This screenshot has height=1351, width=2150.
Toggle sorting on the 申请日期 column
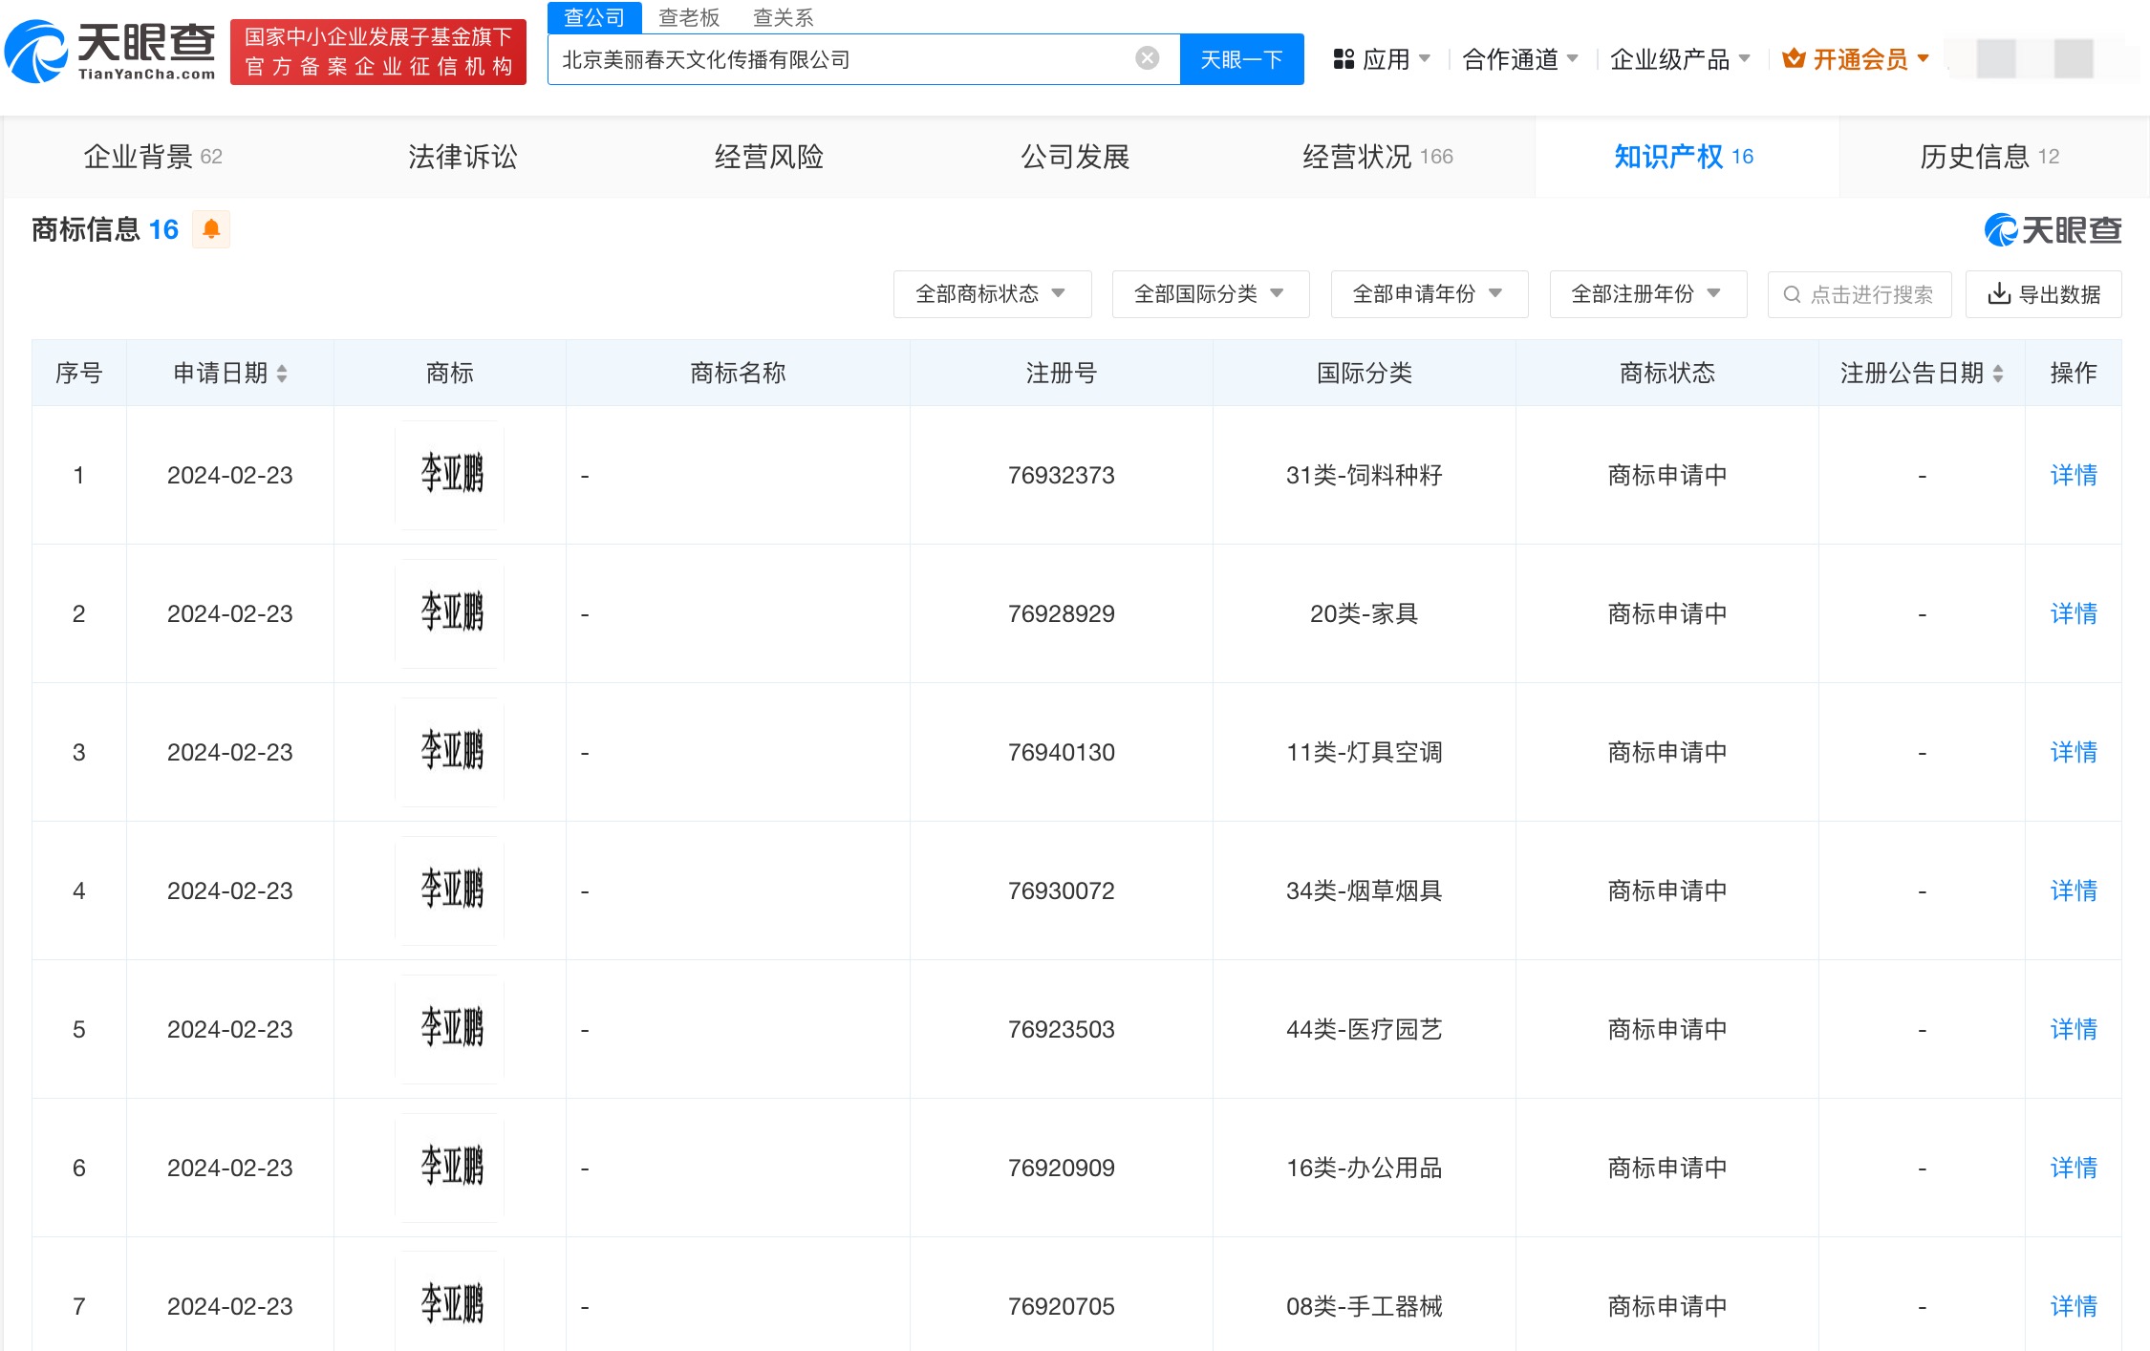(283, 373)
